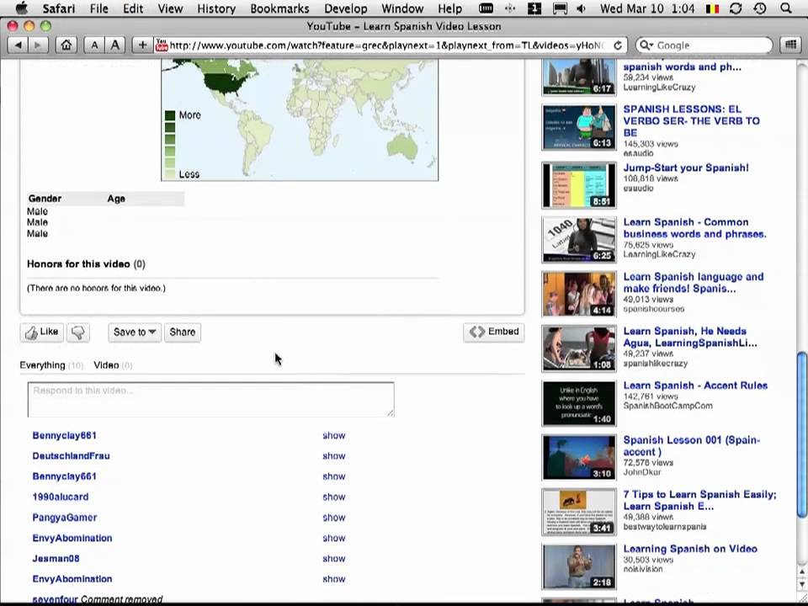Click the sync arrows icon in the menu bar

point(736,8)
